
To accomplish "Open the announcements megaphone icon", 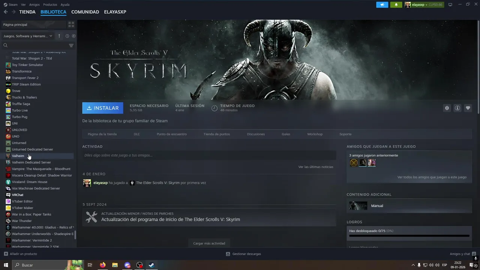I will pos(382,4).
